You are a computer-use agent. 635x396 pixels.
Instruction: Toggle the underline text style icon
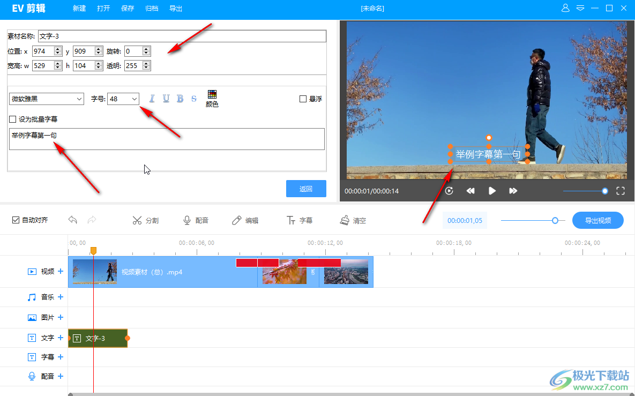pyautogui.click(x=166, y=99)
